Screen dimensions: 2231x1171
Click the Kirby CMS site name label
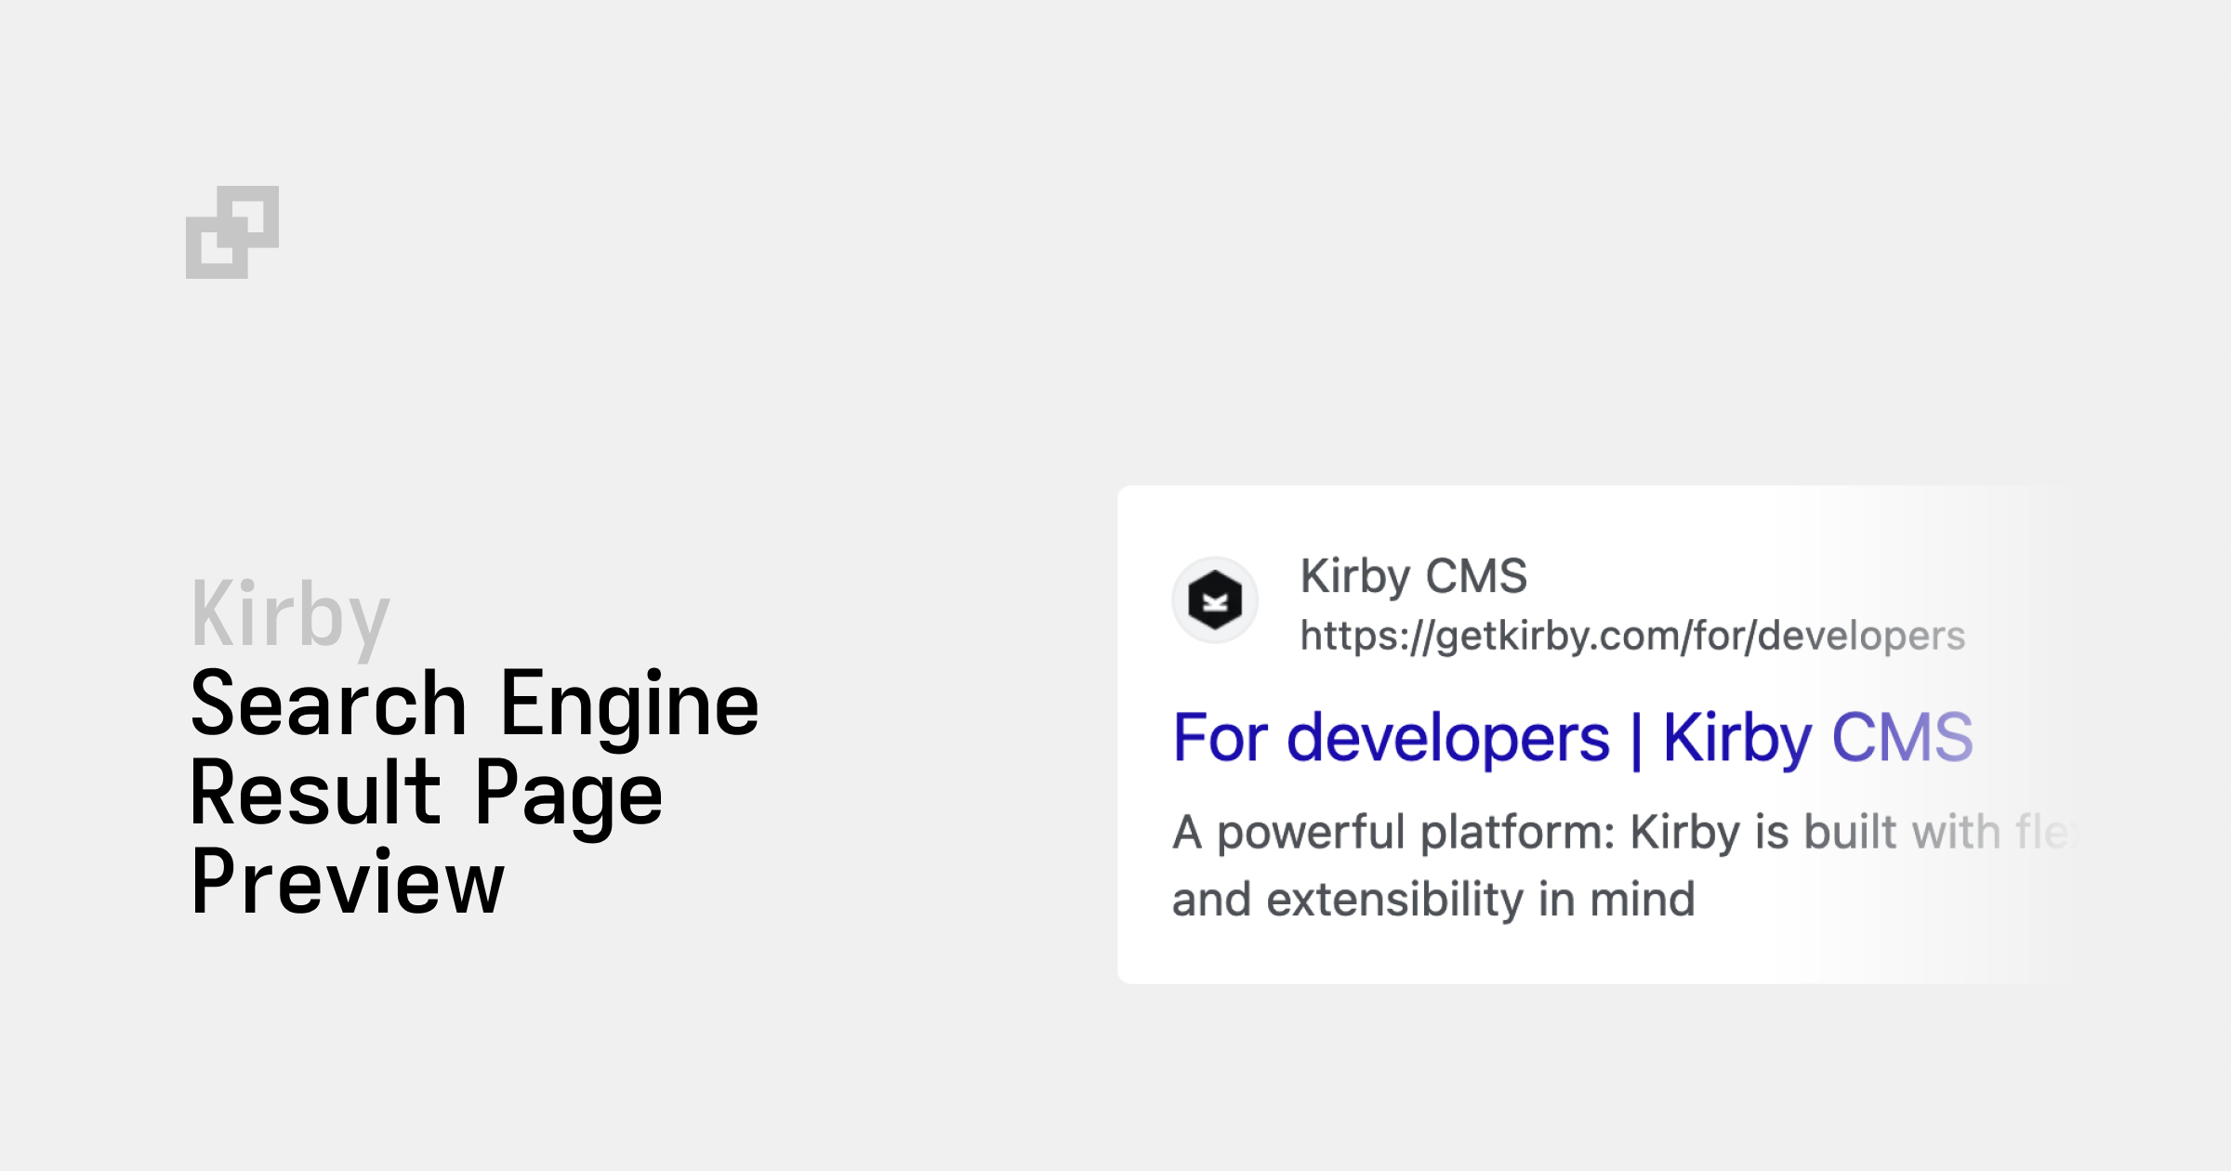1414,576
